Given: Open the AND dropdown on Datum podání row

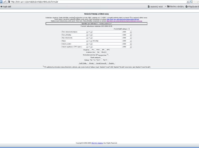Looking at the screenshot, I should pyautogui.click(x=127, y=44).
